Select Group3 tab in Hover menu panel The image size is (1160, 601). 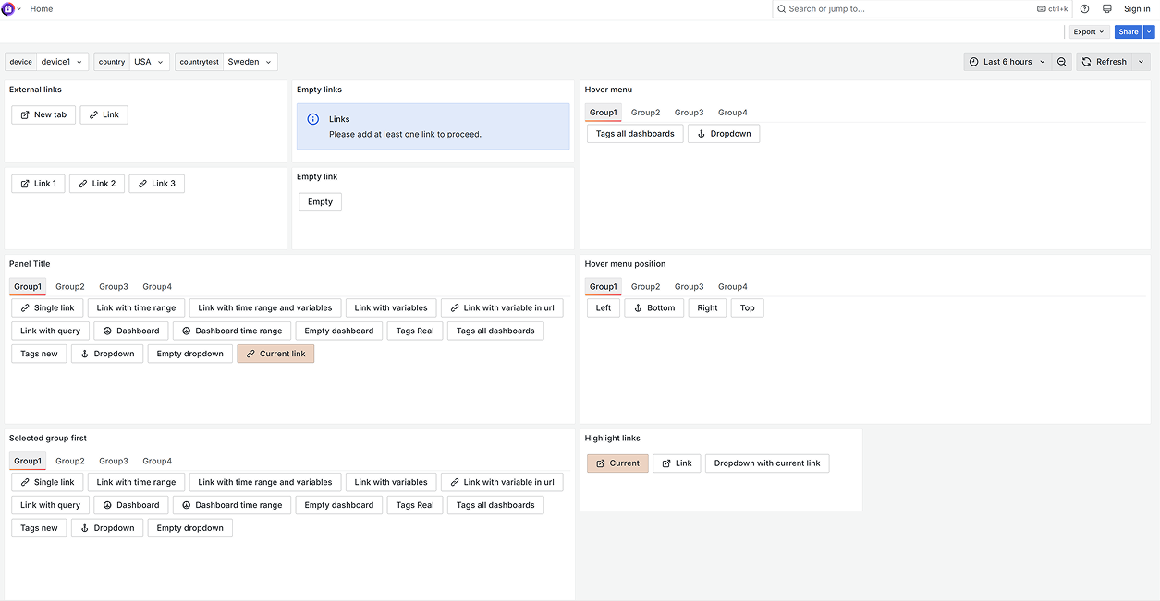coord(689,113)
